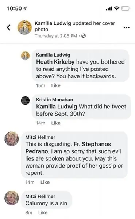Tap Kamilla Ludwig's comment avatar
The height and width of the screenshot is (219, 135).
(x=25, y=55)
